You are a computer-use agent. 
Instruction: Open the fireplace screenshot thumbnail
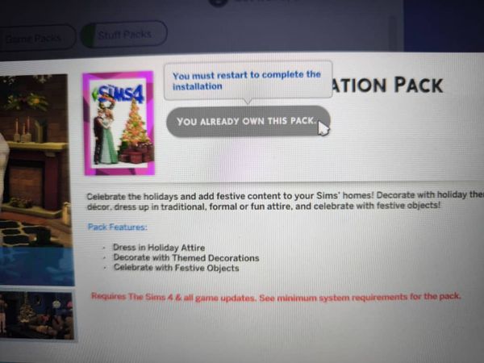coord(34,160)
